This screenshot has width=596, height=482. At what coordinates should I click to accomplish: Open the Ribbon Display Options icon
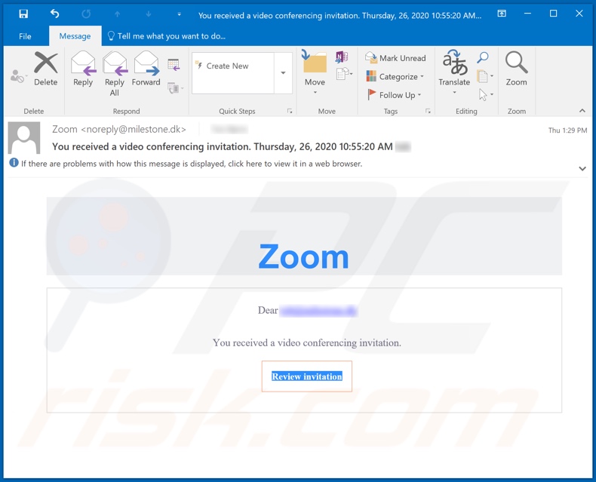tap(502, 14)
